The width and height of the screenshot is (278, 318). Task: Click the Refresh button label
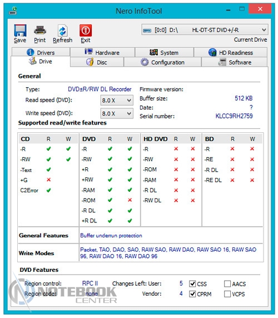click(x=62, y=40)
